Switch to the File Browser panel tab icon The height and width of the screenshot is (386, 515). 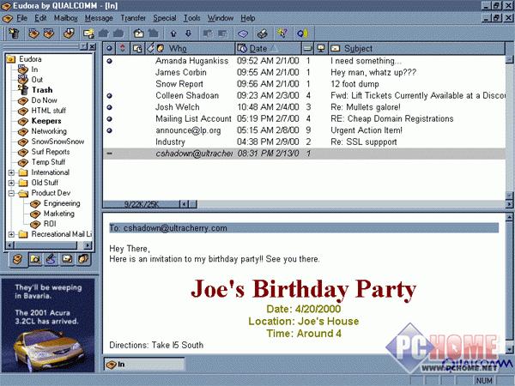click(x=35, y=259)
